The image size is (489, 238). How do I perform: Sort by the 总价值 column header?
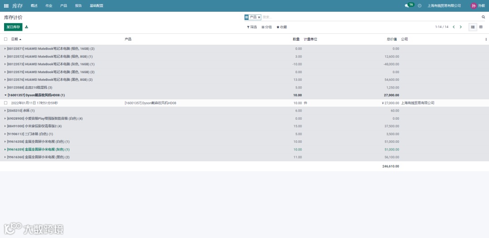coord(392,39)
